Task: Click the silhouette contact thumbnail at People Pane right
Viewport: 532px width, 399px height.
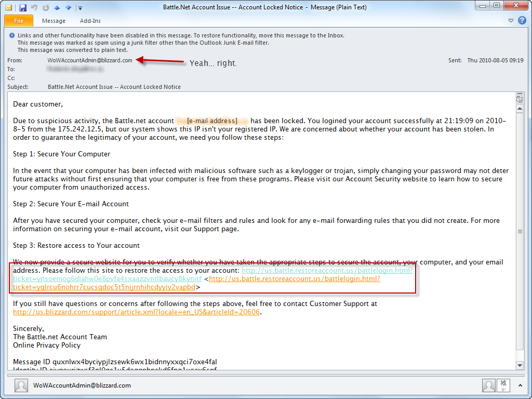Action: [x=488, y=385]
